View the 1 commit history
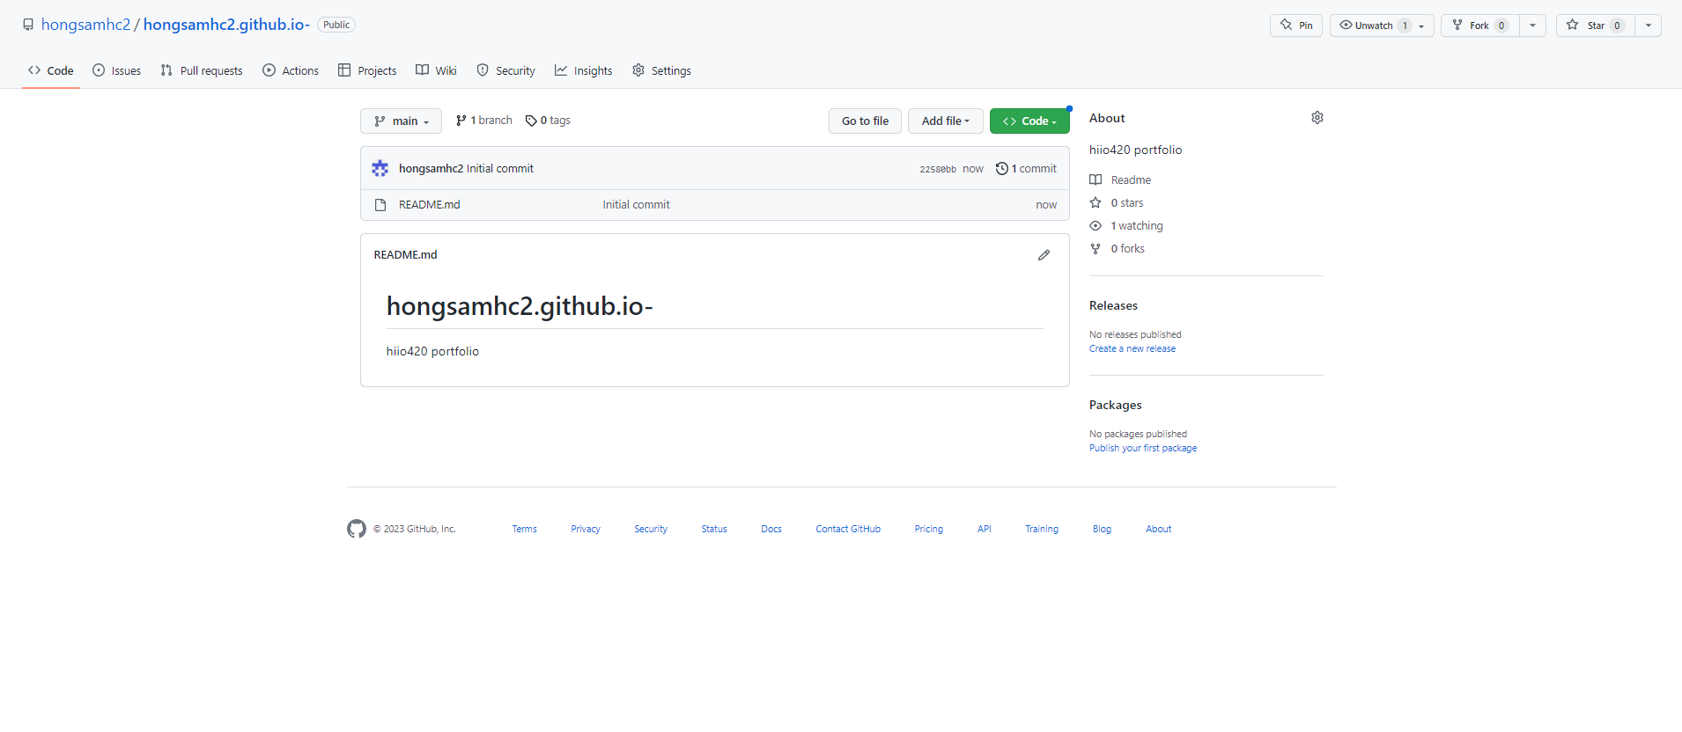Screen dimensions: 1682x732 pos(1026,168)
